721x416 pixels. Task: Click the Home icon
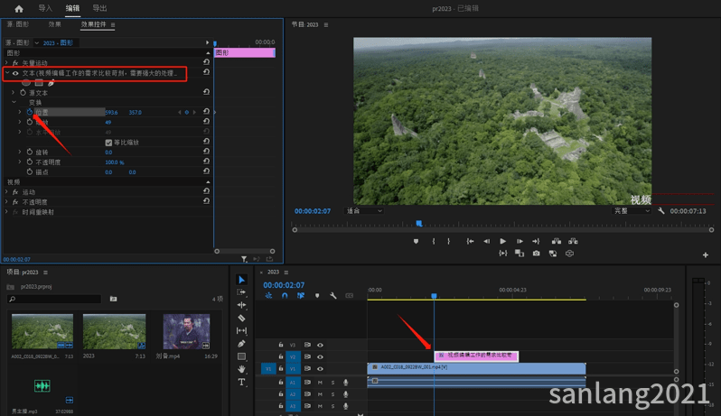pos(19,8)
